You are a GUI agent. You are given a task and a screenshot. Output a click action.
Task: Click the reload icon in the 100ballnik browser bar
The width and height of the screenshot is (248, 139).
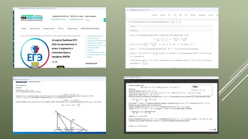pos(14,8)
